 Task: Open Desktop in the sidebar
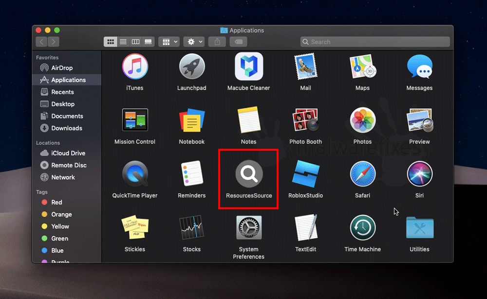[x=67, y=104]
